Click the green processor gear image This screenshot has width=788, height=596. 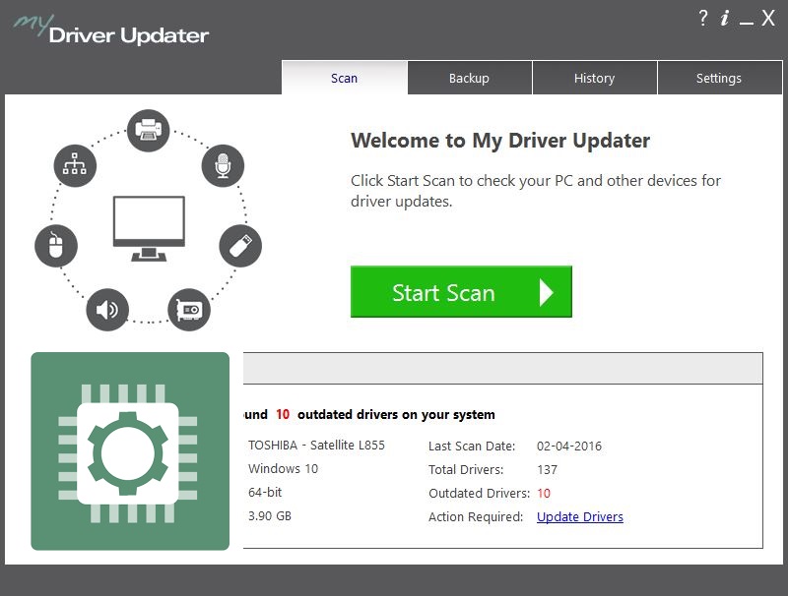point(130,451)
